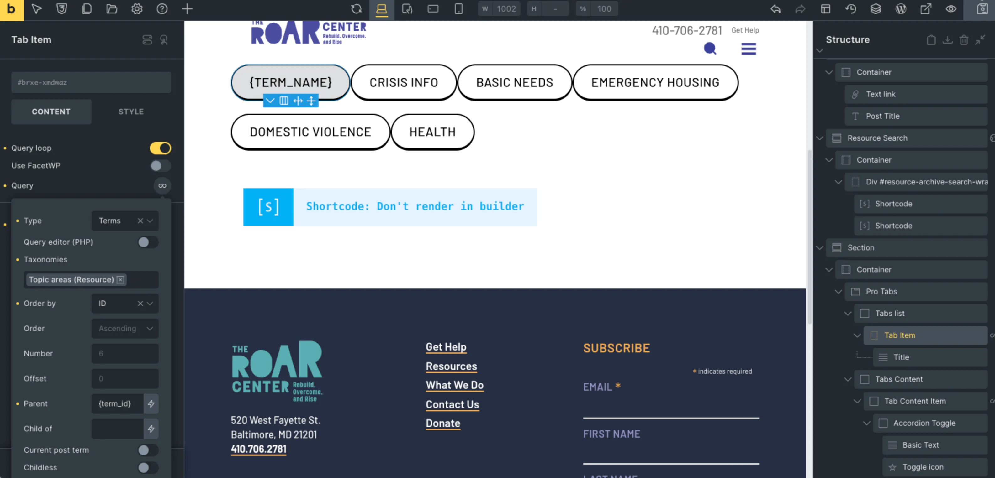Open the Order by dropdown
The image size is (995, 478).
click(x=125, y=304)
